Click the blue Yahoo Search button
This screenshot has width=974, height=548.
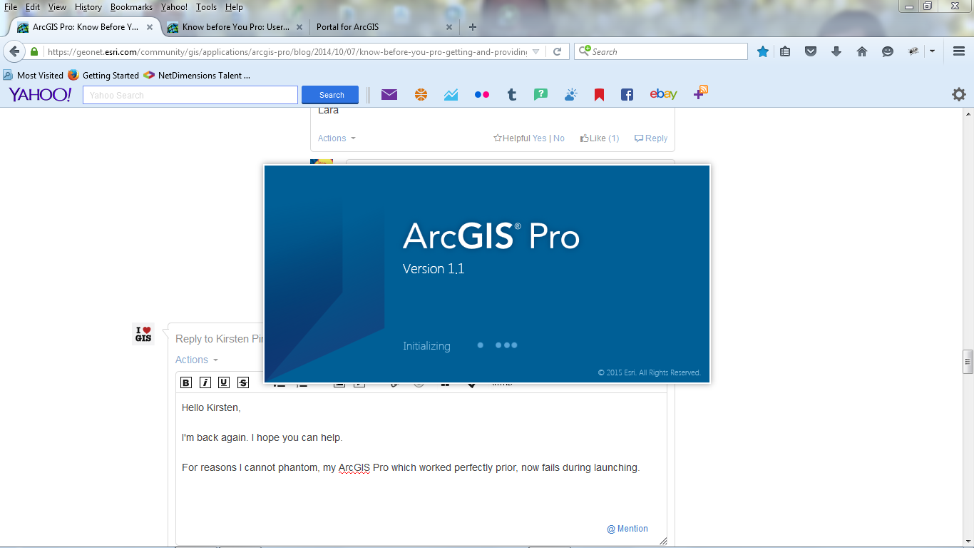[x=330, y=95]
